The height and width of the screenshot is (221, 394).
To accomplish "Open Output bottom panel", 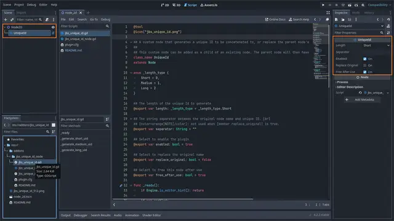I will 66,215.
